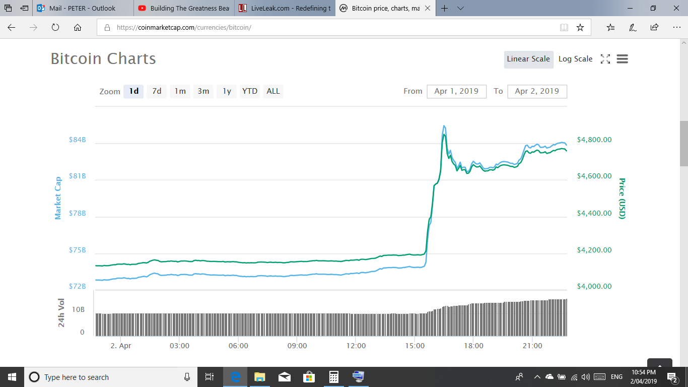Switch to the Building The Greatness tab

tap(184, 8)
